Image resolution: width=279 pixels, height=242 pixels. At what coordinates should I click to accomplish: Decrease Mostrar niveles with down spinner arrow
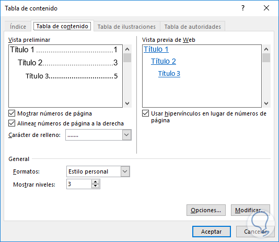point(96,186)
